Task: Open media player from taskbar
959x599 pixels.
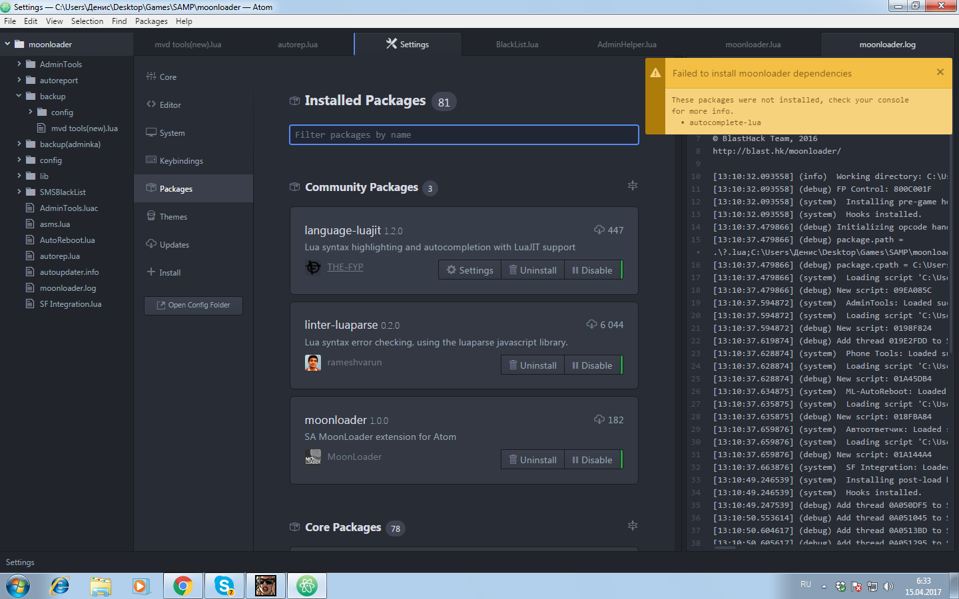Action: [141, 586]
